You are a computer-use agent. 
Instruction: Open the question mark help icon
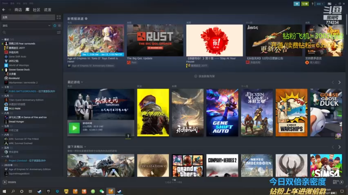312,4
